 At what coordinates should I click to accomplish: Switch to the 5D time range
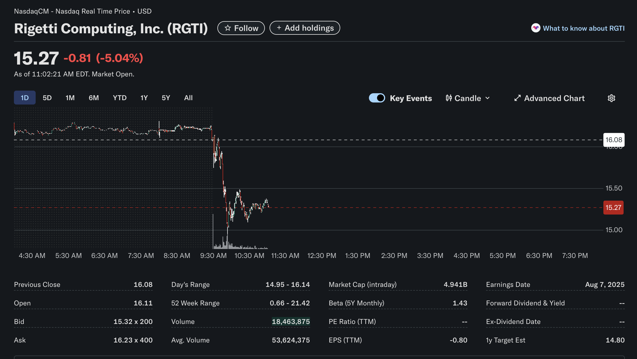[x=47, y=98]
